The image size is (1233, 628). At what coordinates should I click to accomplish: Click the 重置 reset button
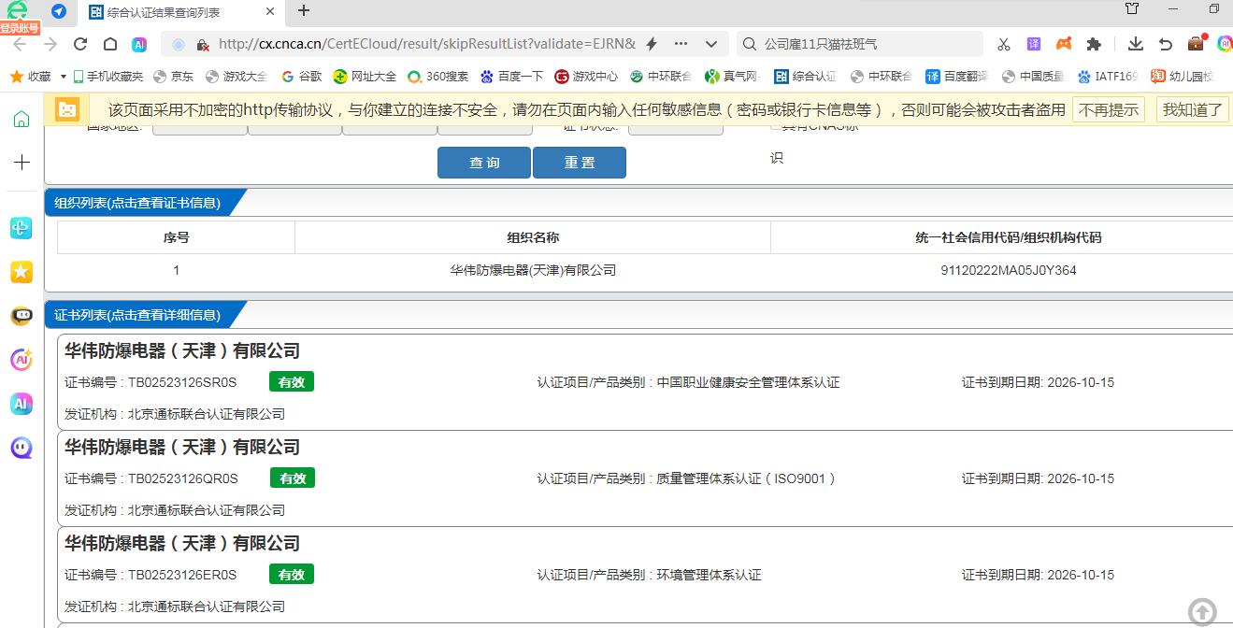click(x=580, y=163)
